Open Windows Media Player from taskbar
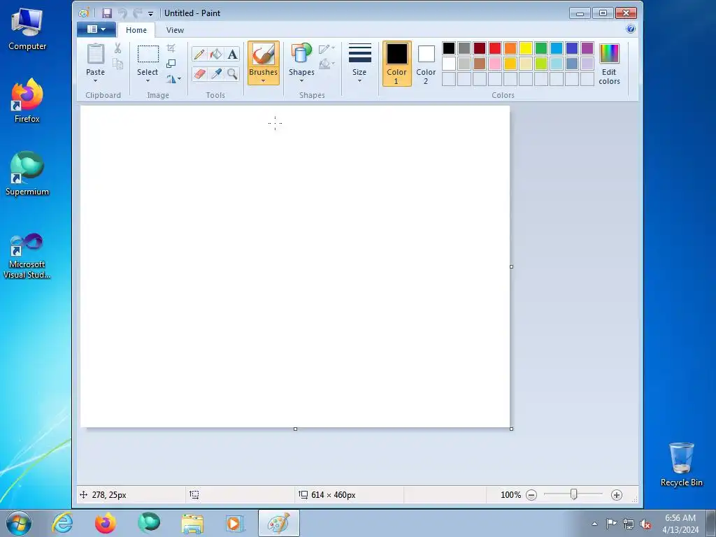The height and width of the screenshot is (537, 716). click(x=235, y=523)
